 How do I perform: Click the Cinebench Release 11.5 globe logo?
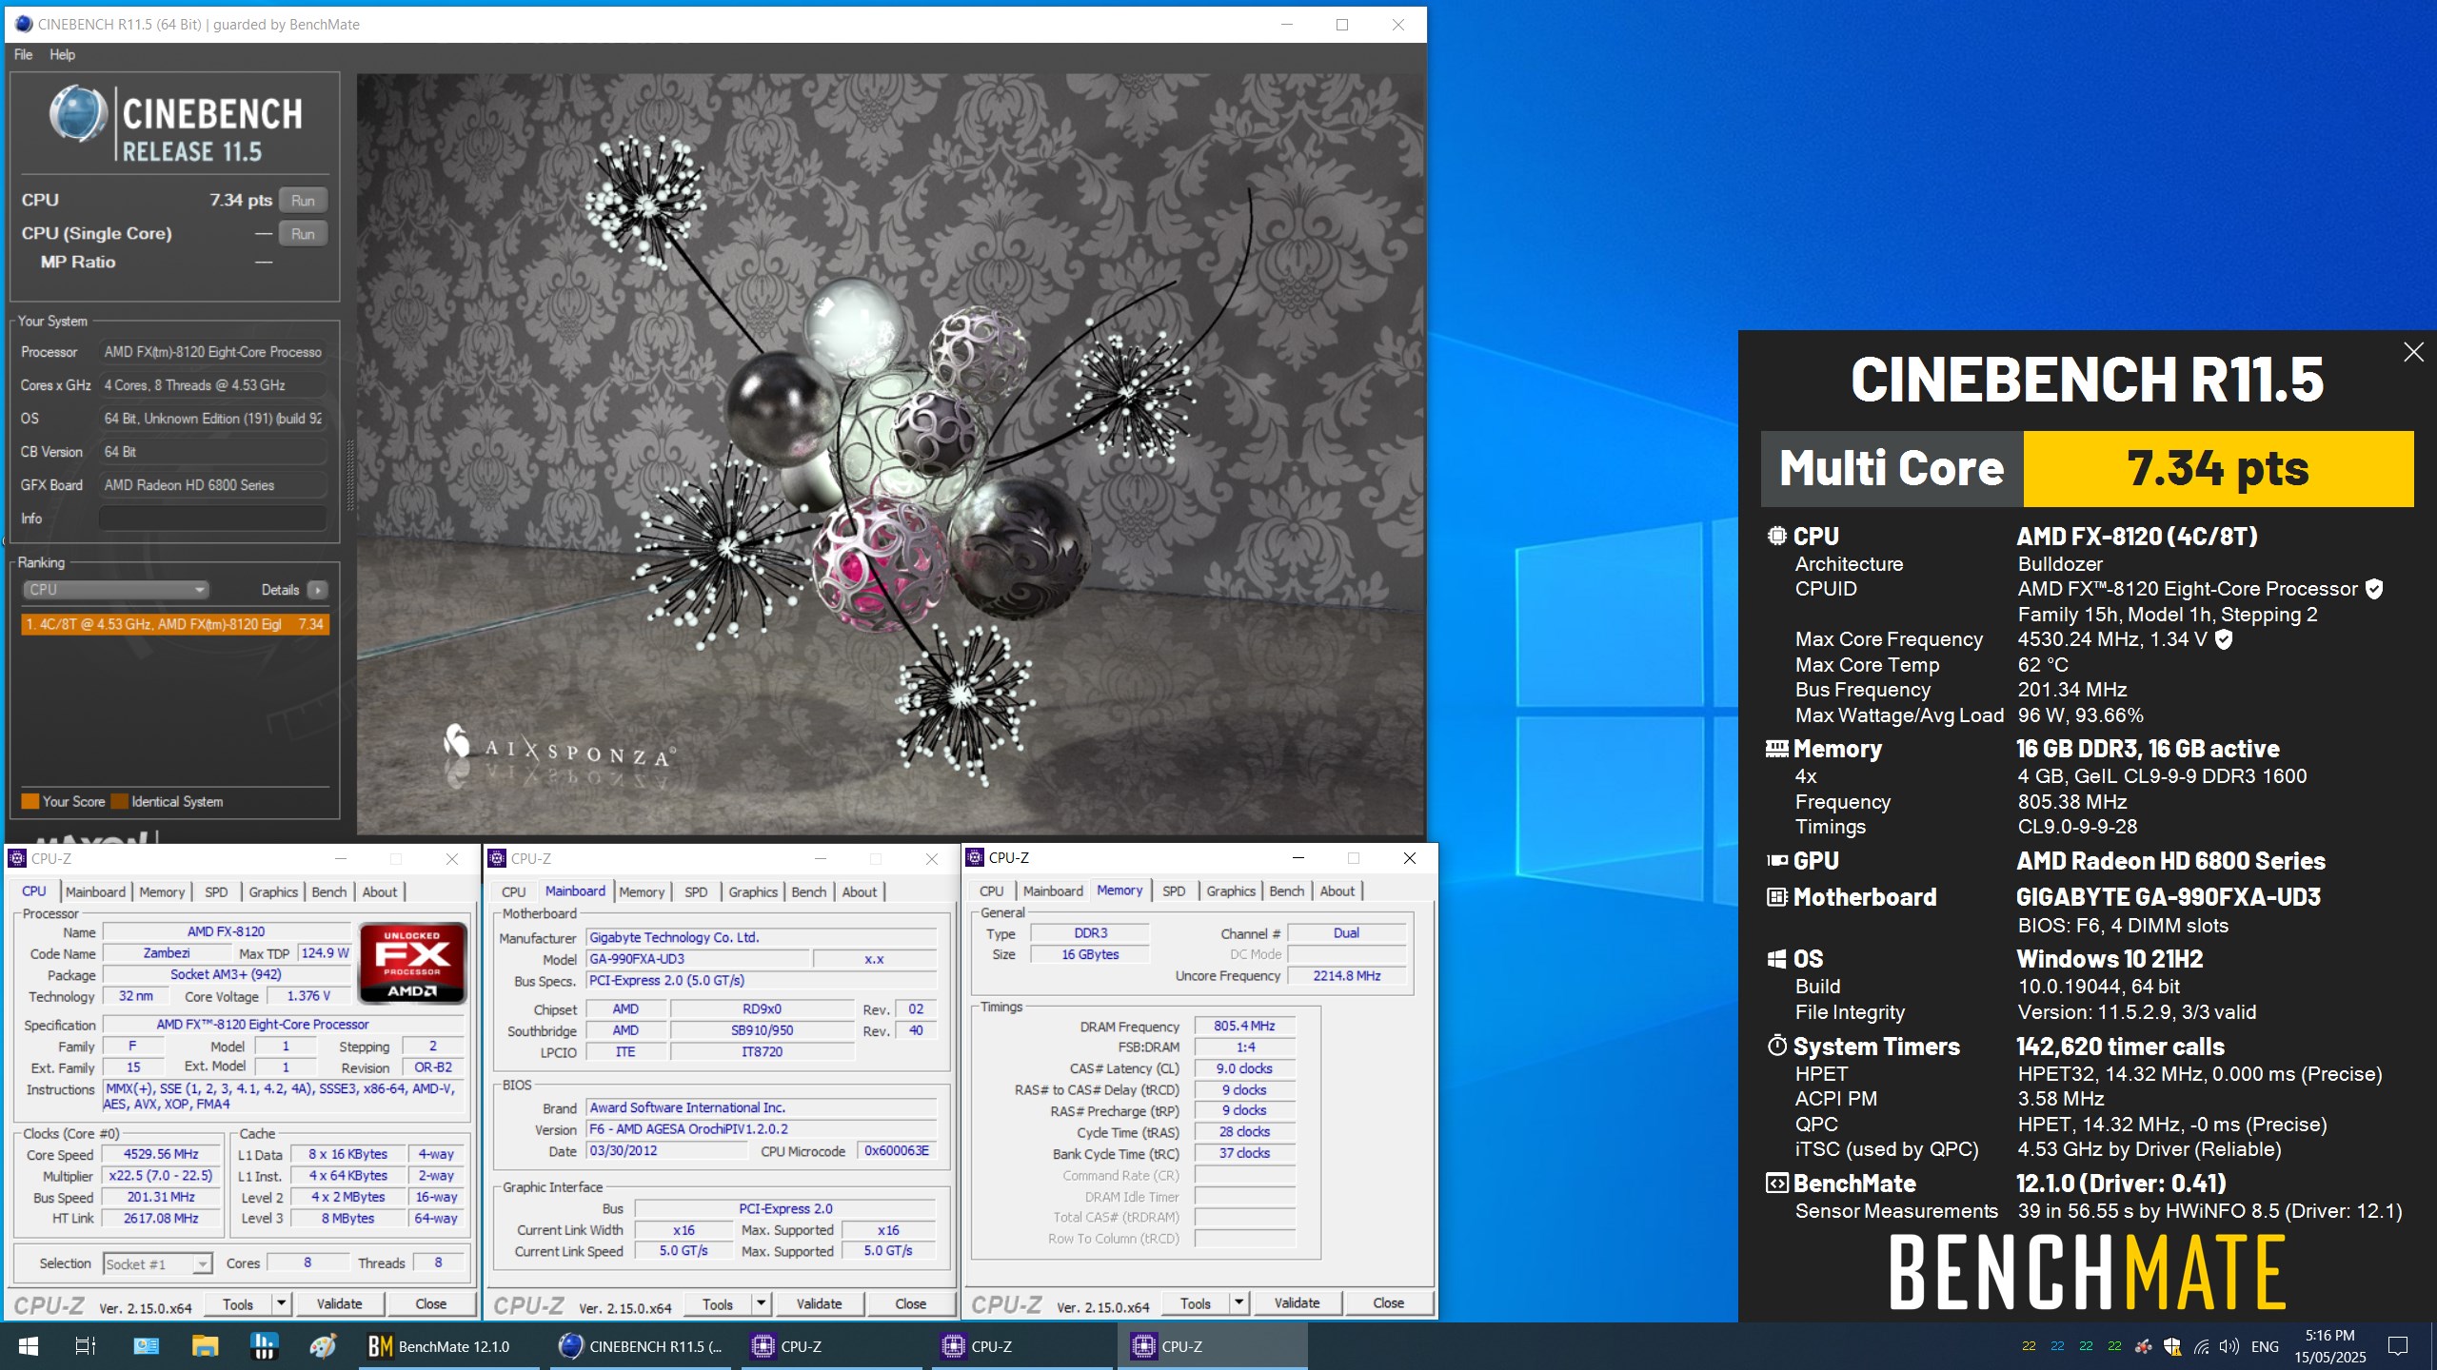pos(77,114)
